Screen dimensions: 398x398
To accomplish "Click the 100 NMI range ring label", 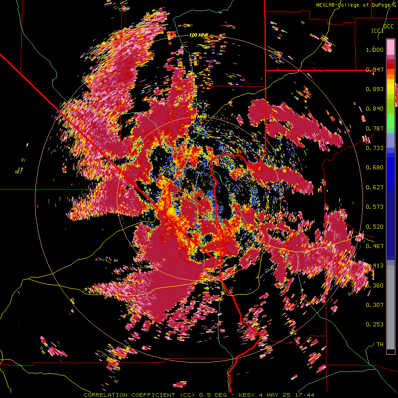I will (199, 35).
